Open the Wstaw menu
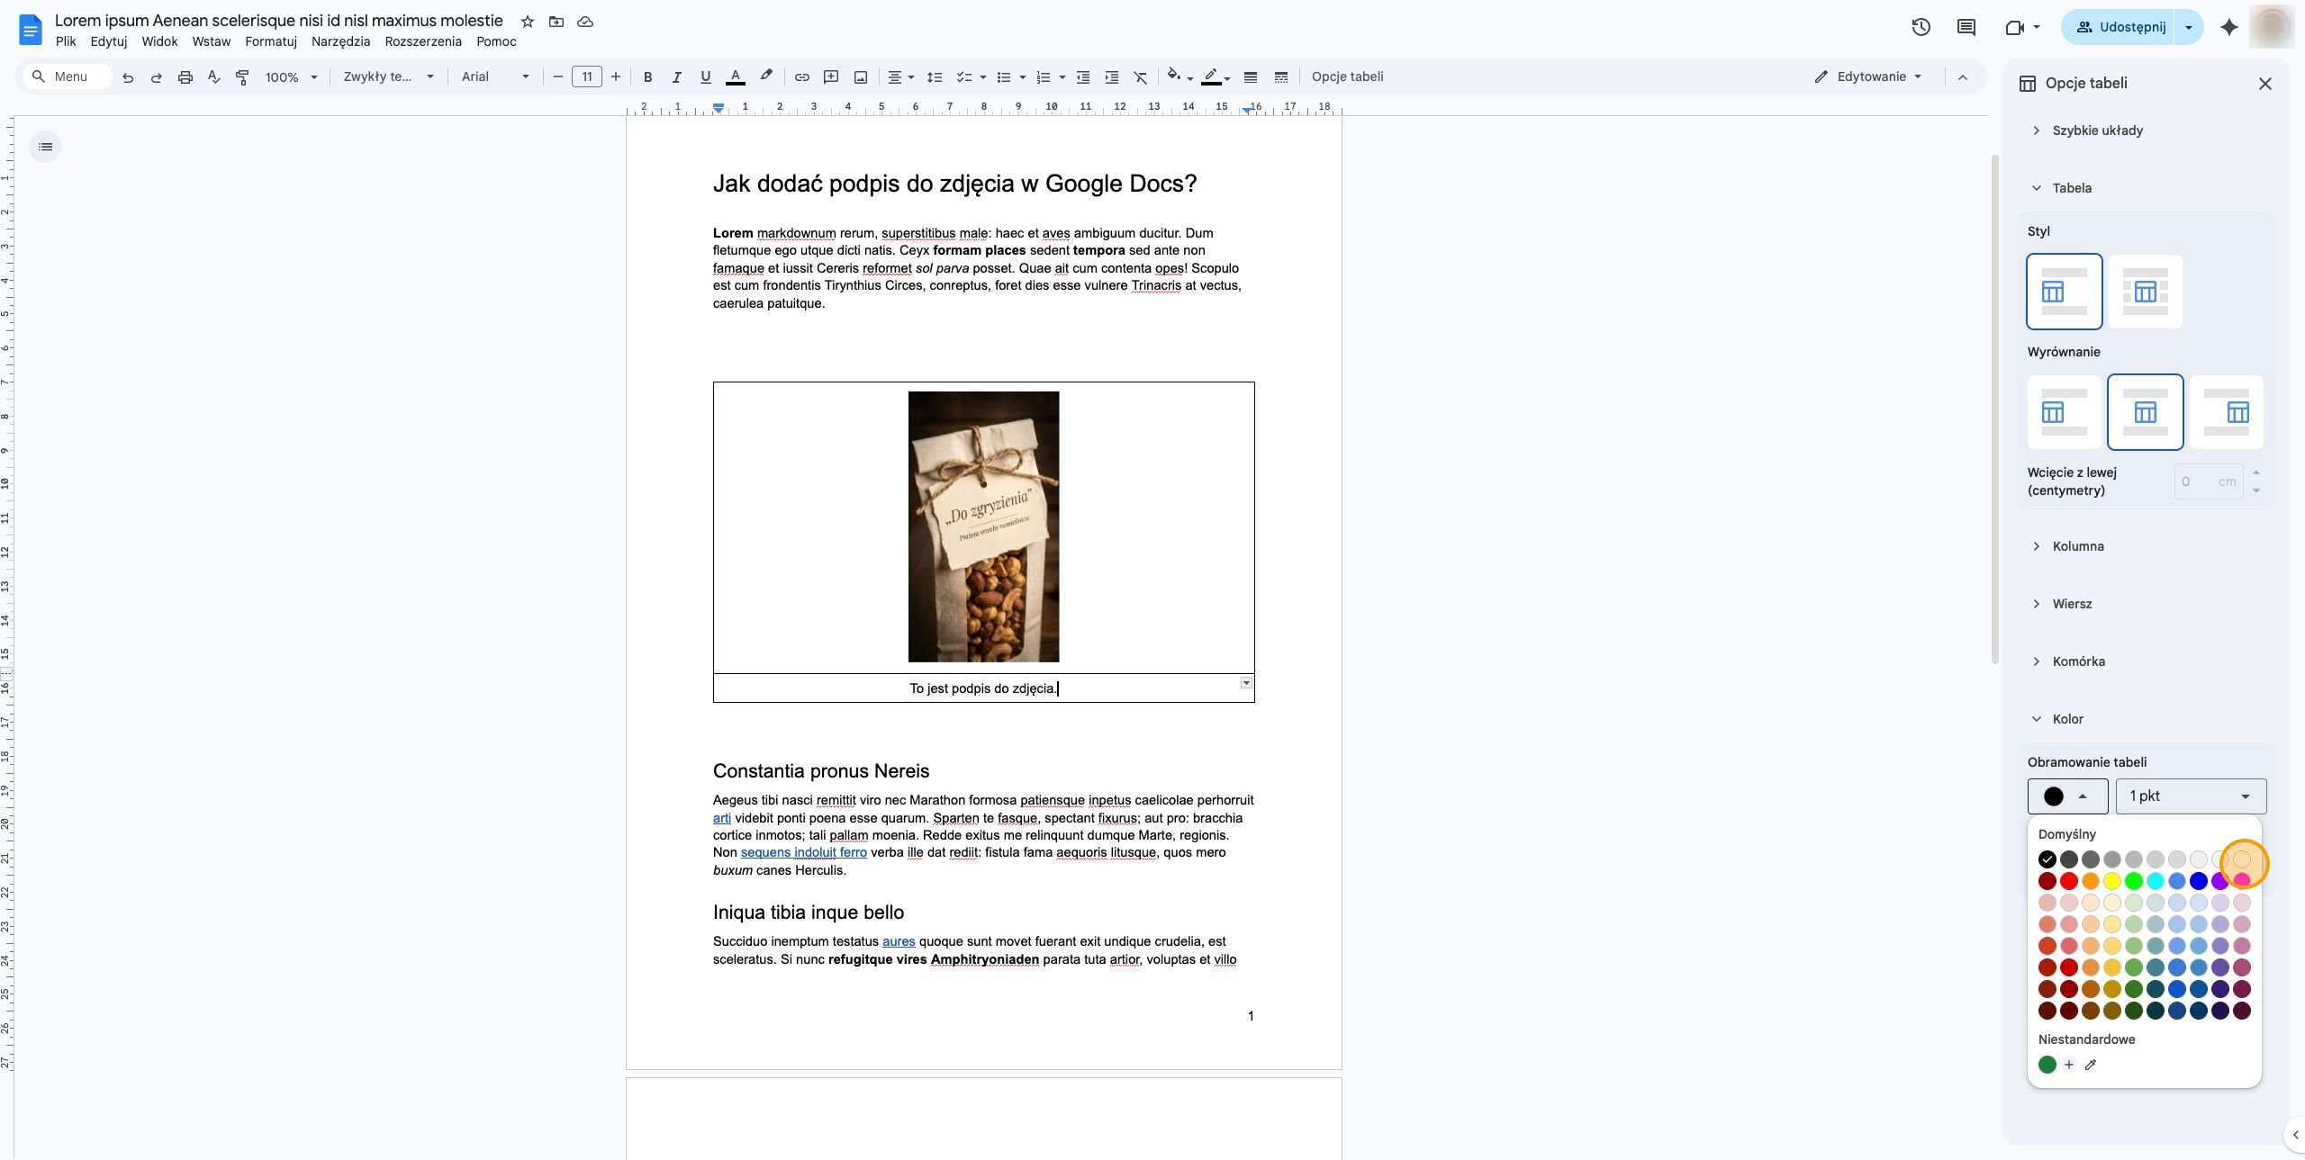The width and height of the screenshot is (2305, 1160). tap(212, 41)
